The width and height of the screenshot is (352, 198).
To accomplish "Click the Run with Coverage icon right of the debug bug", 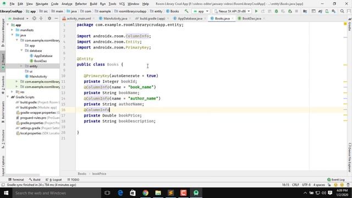I will (x=283, y=11).
